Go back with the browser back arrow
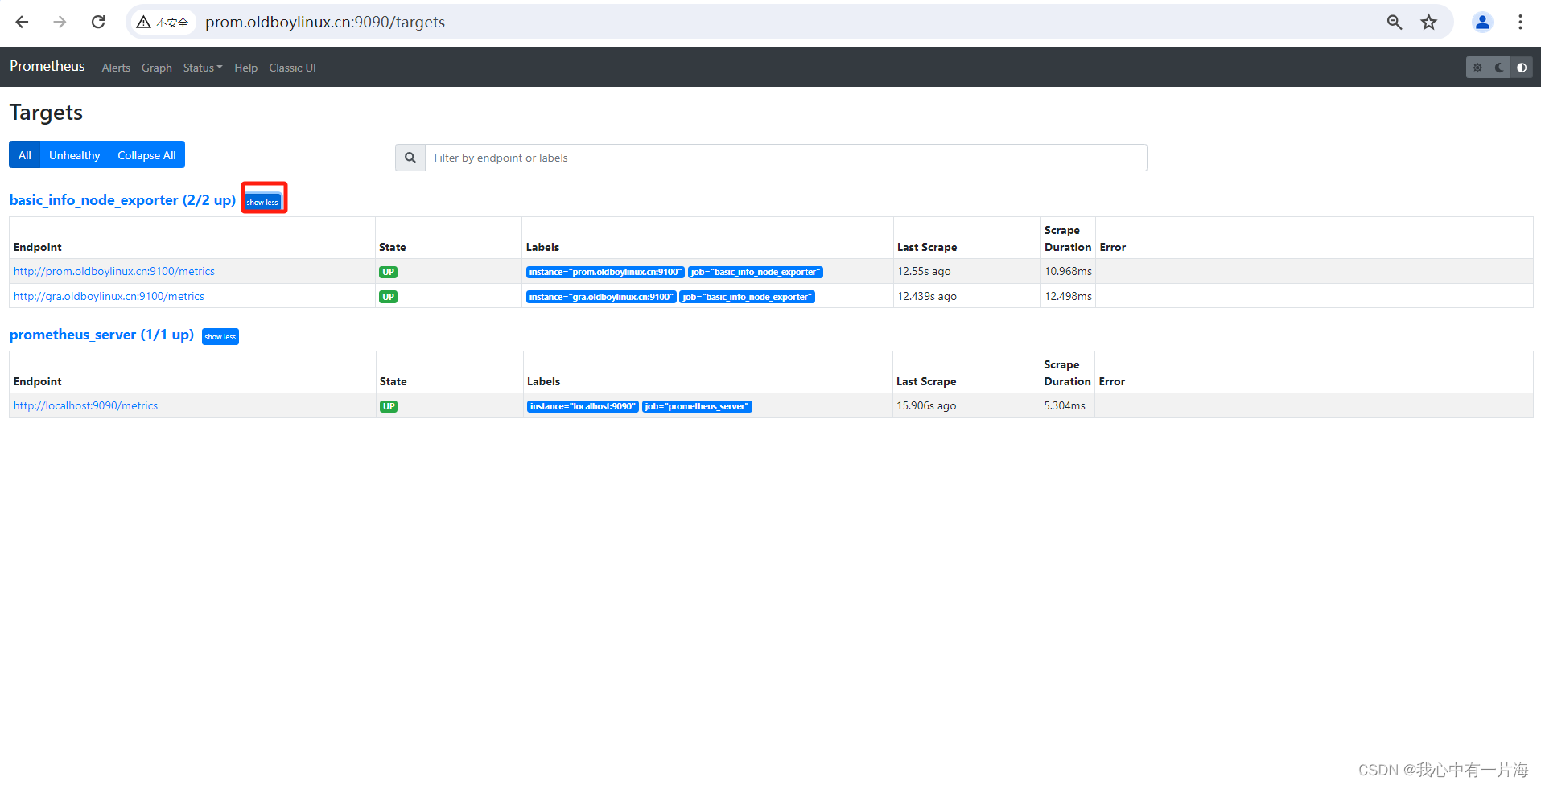 click(22, 22)
